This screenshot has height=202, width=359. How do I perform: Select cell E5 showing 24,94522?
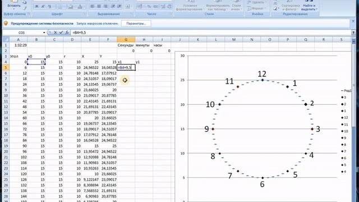(90, 67)
